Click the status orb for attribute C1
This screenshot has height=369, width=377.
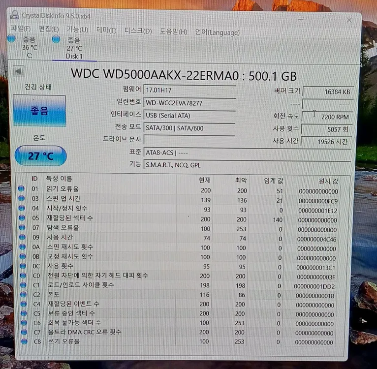tap(23, 285)
